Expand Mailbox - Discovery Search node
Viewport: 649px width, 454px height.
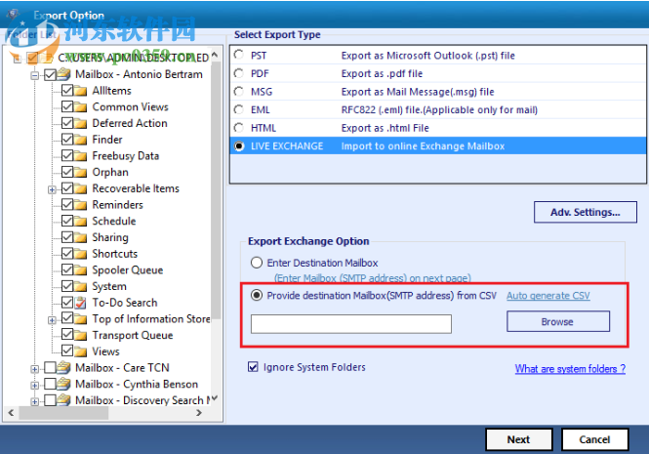pos(35,401)
